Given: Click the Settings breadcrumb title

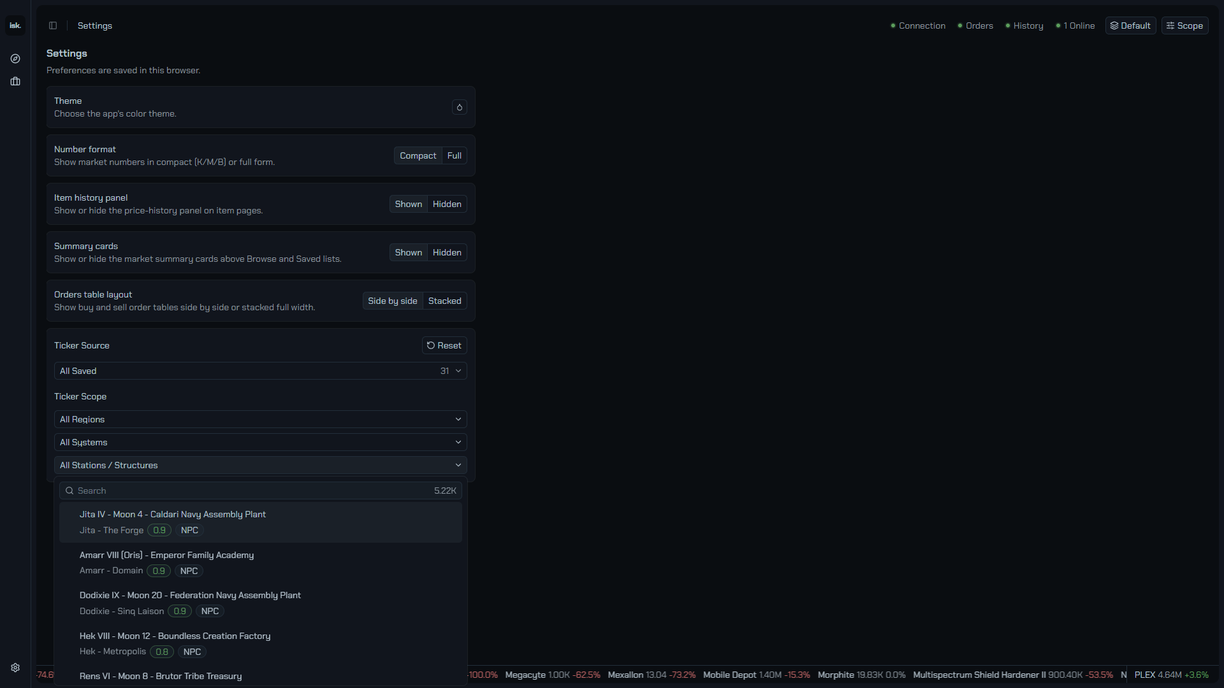Looking at the screenshot, I should pos(95,25).
